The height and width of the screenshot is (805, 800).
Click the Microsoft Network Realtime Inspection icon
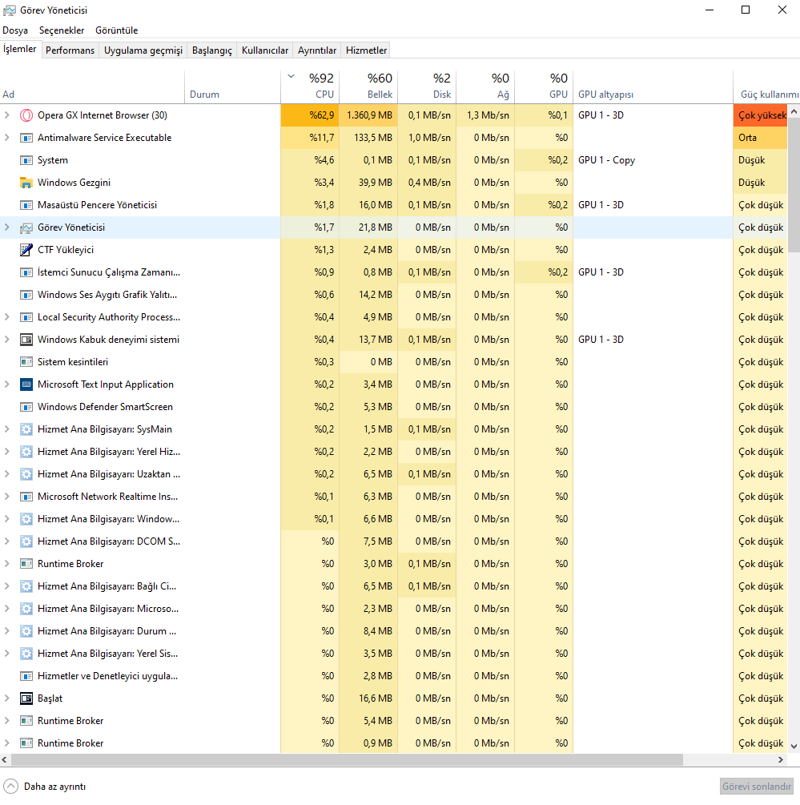[26, 497]
